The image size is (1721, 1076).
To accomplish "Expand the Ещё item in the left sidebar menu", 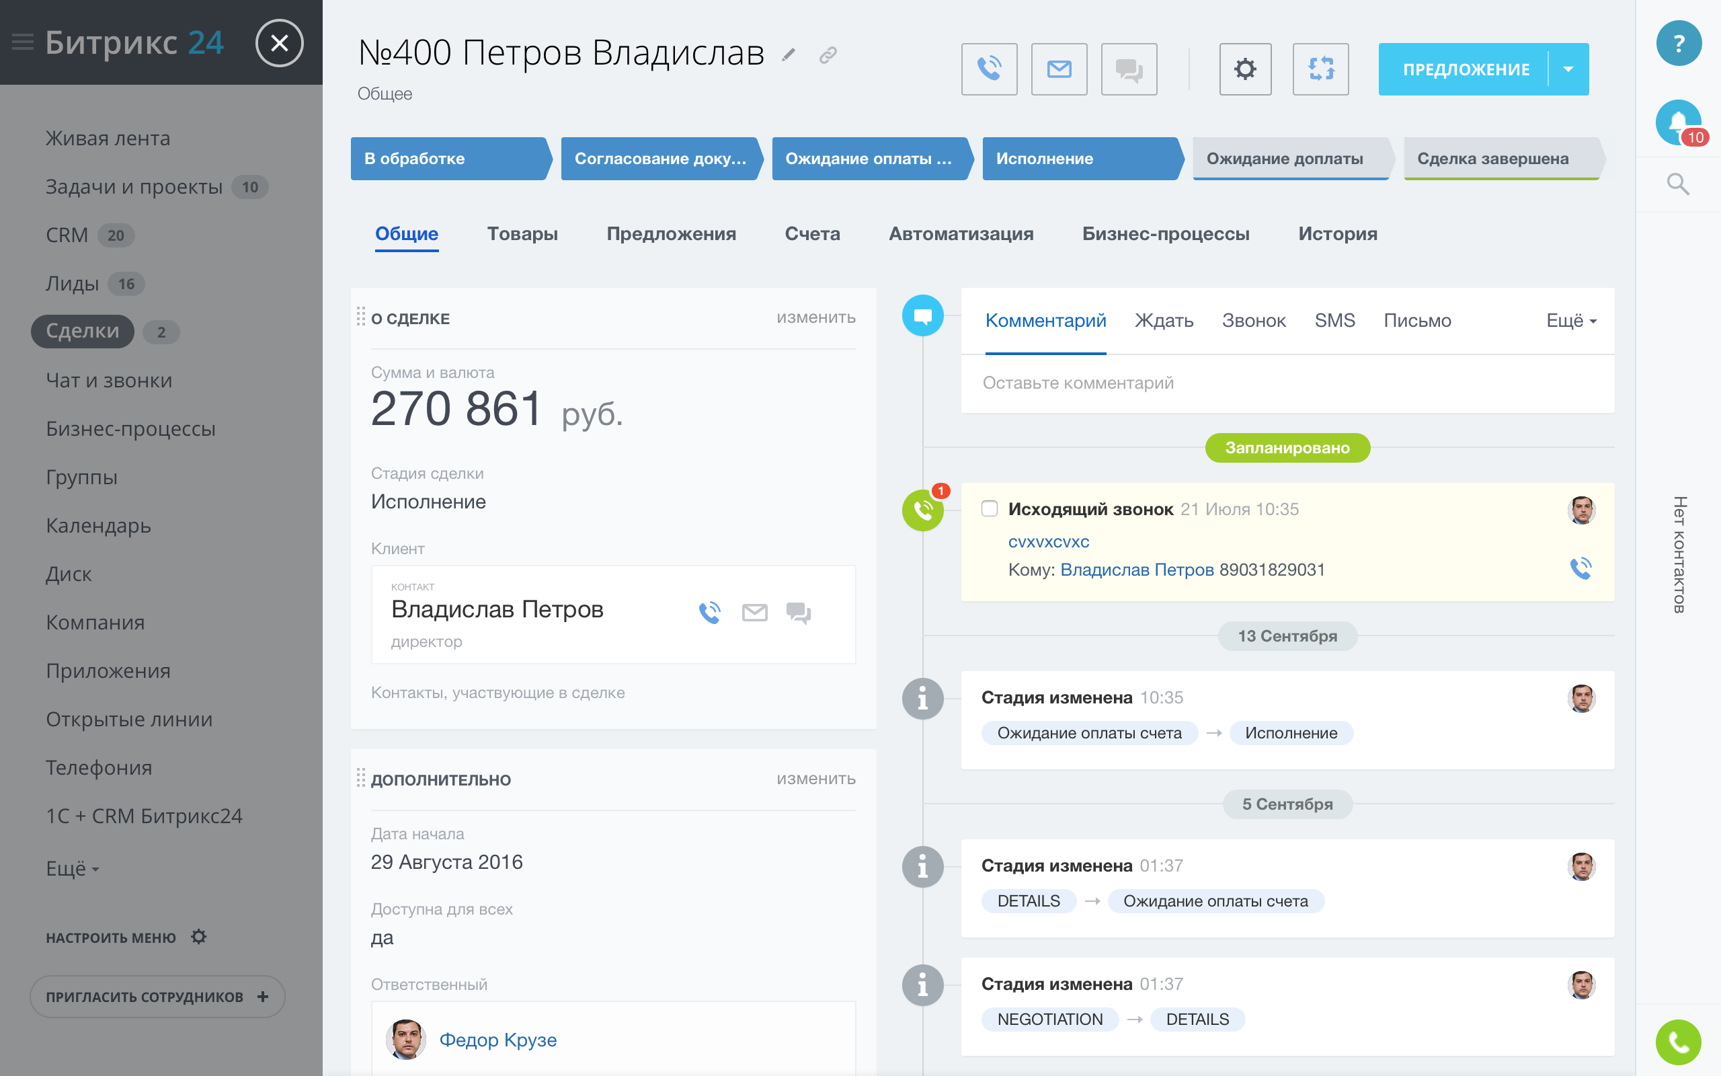I will point(72,868).
